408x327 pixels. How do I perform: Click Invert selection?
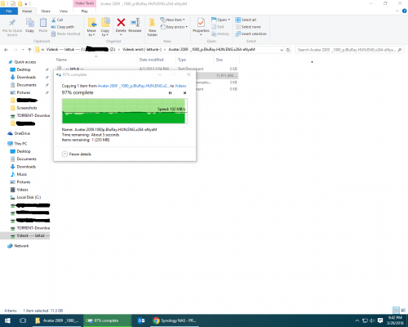click(251, 34)
